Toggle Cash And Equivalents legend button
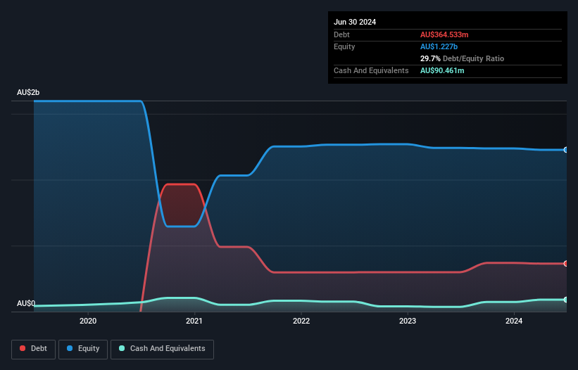The height and width of the screenshot is (370, 578). point(162,349)
